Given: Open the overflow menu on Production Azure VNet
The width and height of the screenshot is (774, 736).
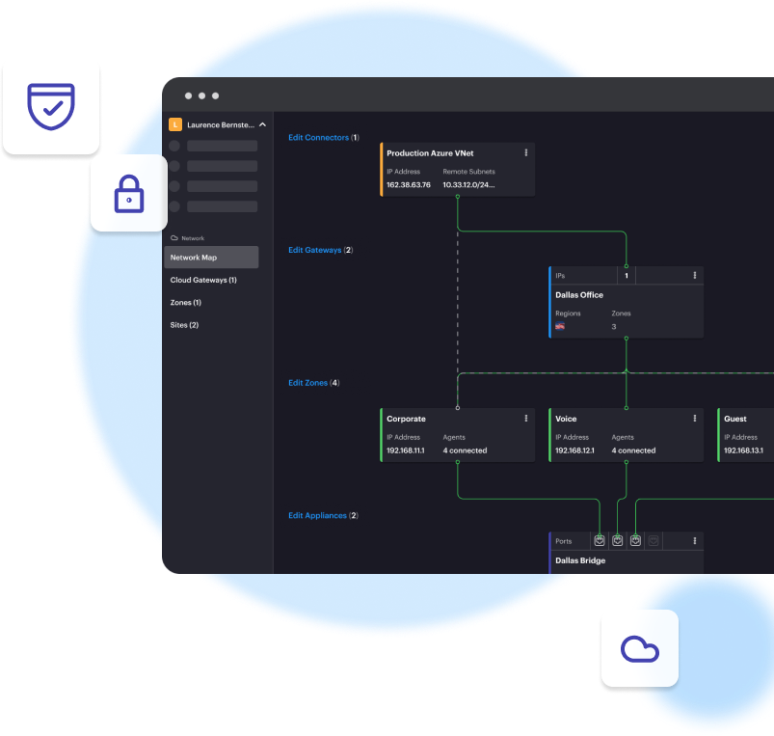Looking at the screenshot, I should 525,152.
